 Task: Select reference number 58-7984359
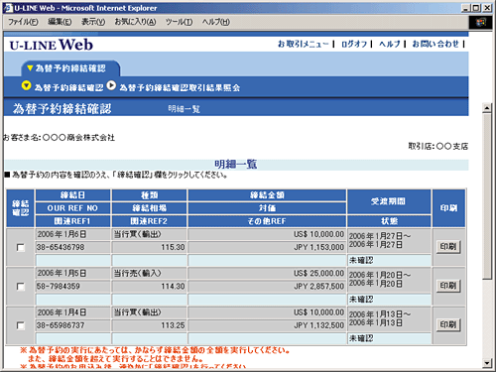tap(59, 287)
